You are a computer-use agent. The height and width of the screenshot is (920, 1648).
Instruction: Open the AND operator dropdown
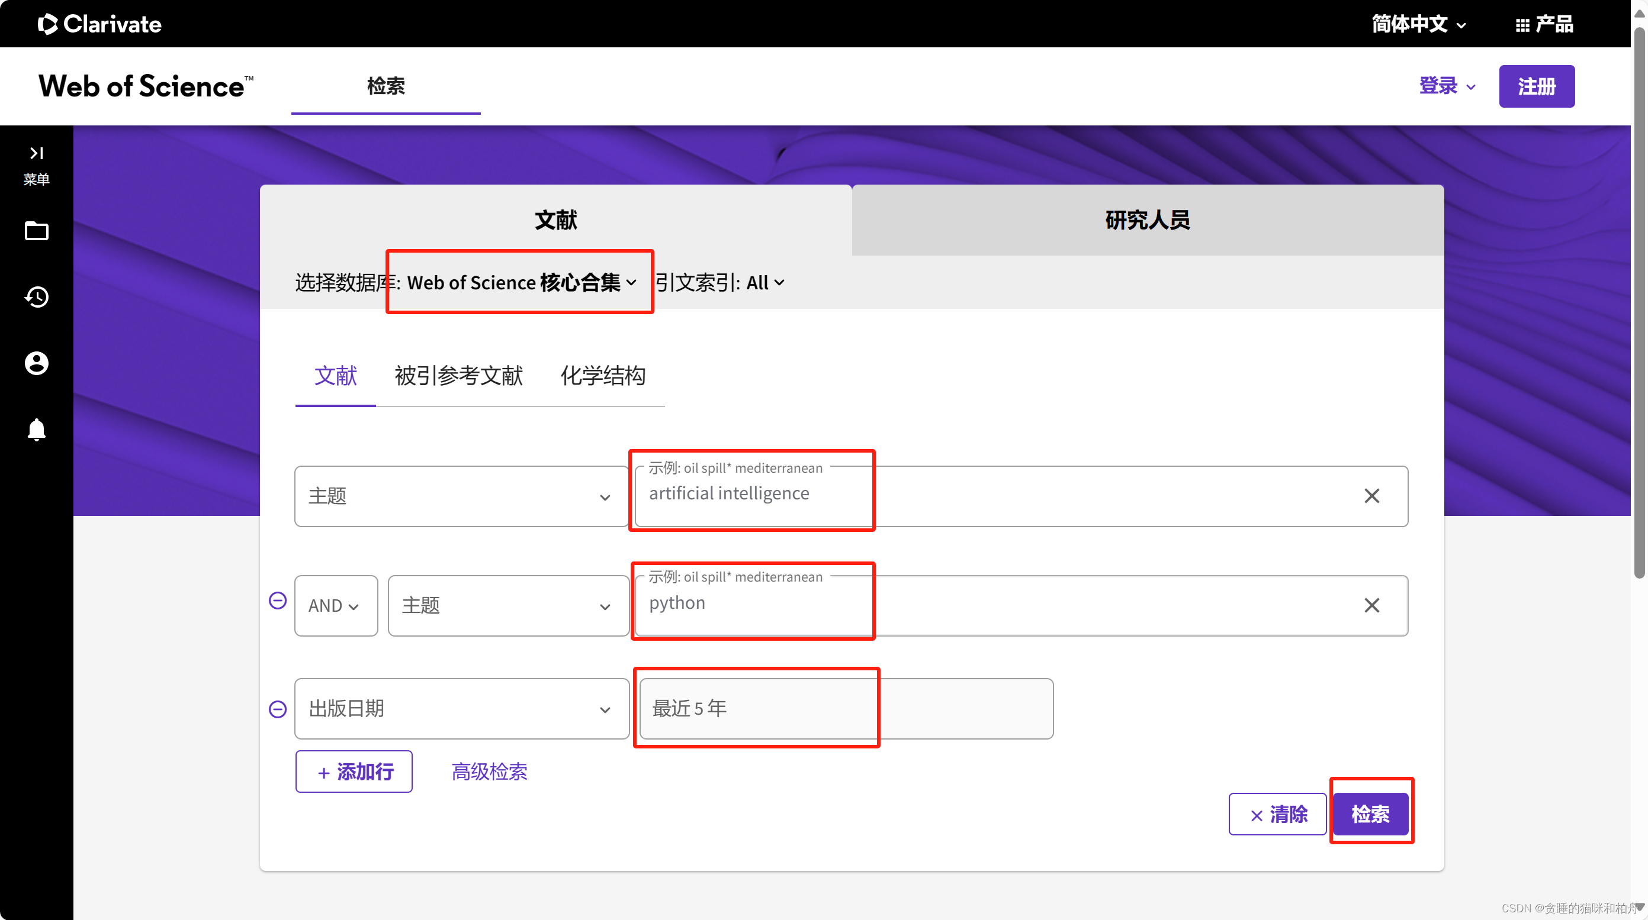click(x=335, y=605)
